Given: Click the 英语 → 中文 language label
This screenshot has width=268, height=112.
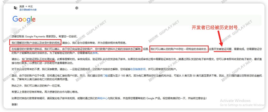Looking at the screenshot, I should [x=26, y=6].
